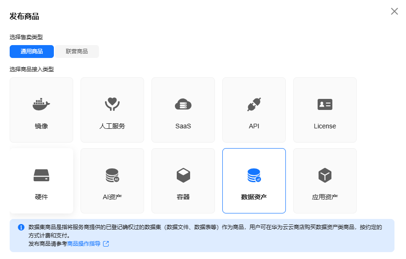This screenshot has height=259, width=406.
Task: Open the 商品操作指导 guide link
Action: pyautogui.click(x=84, y=244)
